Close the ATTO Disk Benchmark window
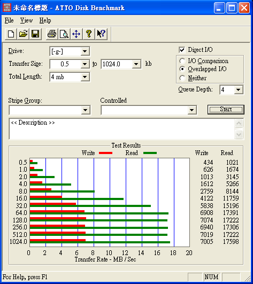 tap(244, 8)
